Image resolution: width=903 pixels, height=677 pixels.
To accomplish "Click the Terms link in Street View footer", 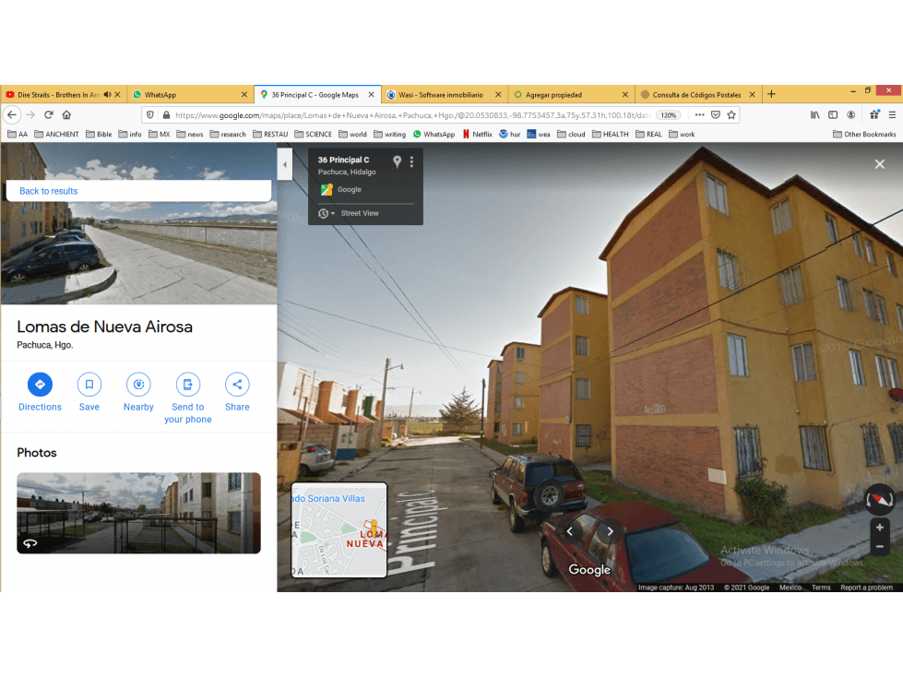I will click(821, 588).
